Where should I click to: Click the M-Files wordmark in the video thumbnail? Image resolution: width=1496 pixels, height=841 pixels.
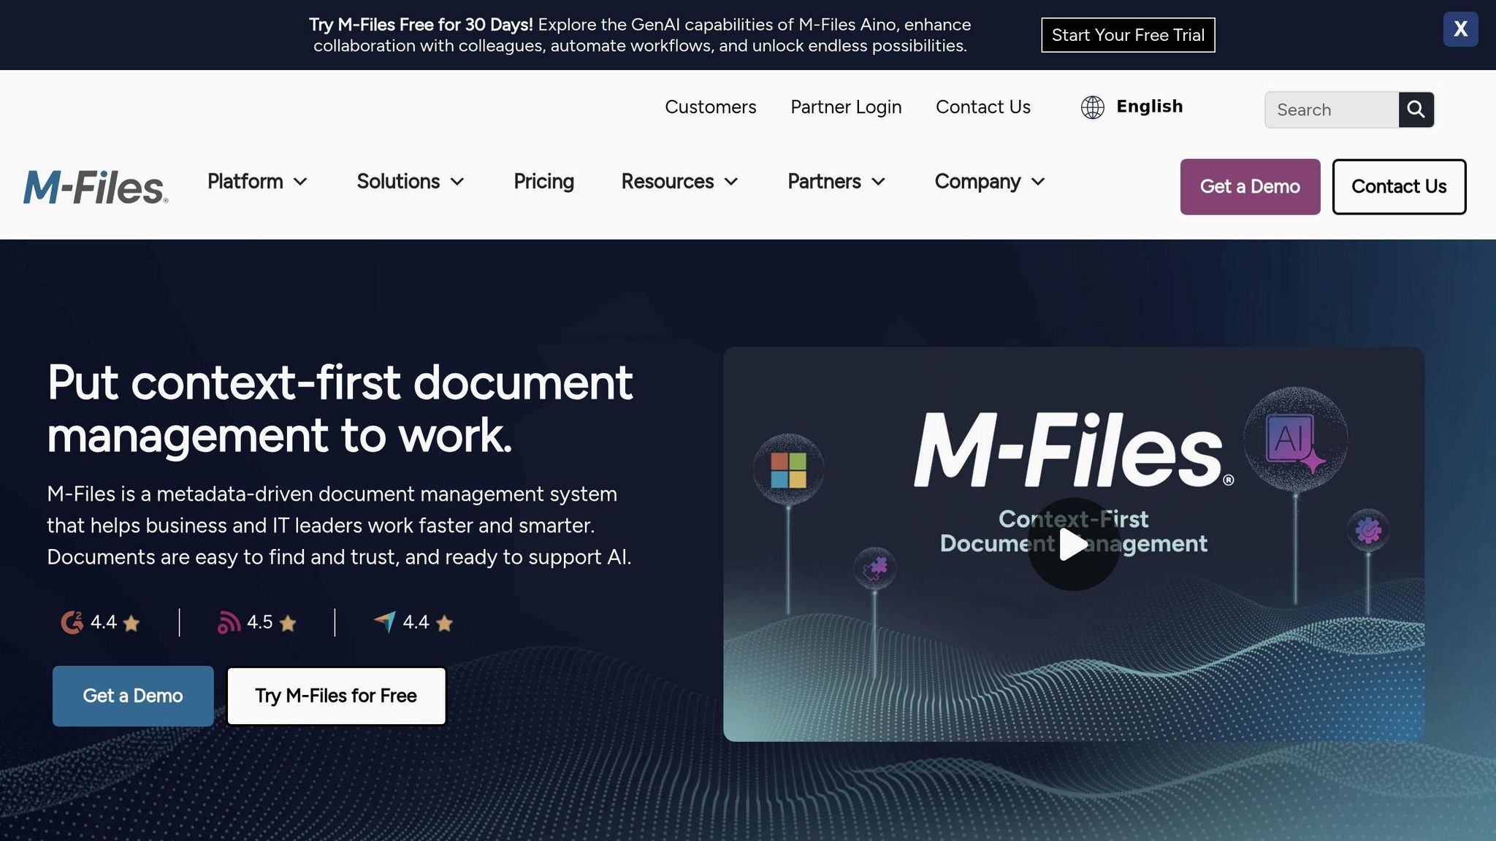(1074, 449)
